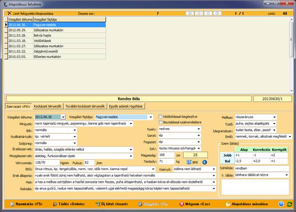Expand the Erek állapota dropdown
Screen dimensions: 296x212
[214, 176]
